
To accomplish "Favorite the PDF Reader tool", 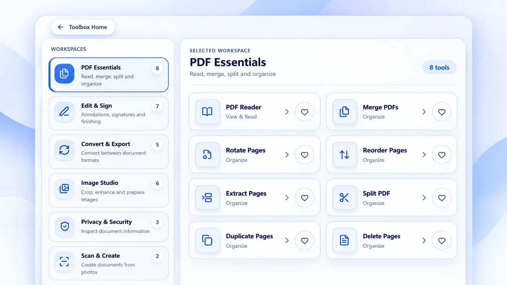I will (305, 112).
